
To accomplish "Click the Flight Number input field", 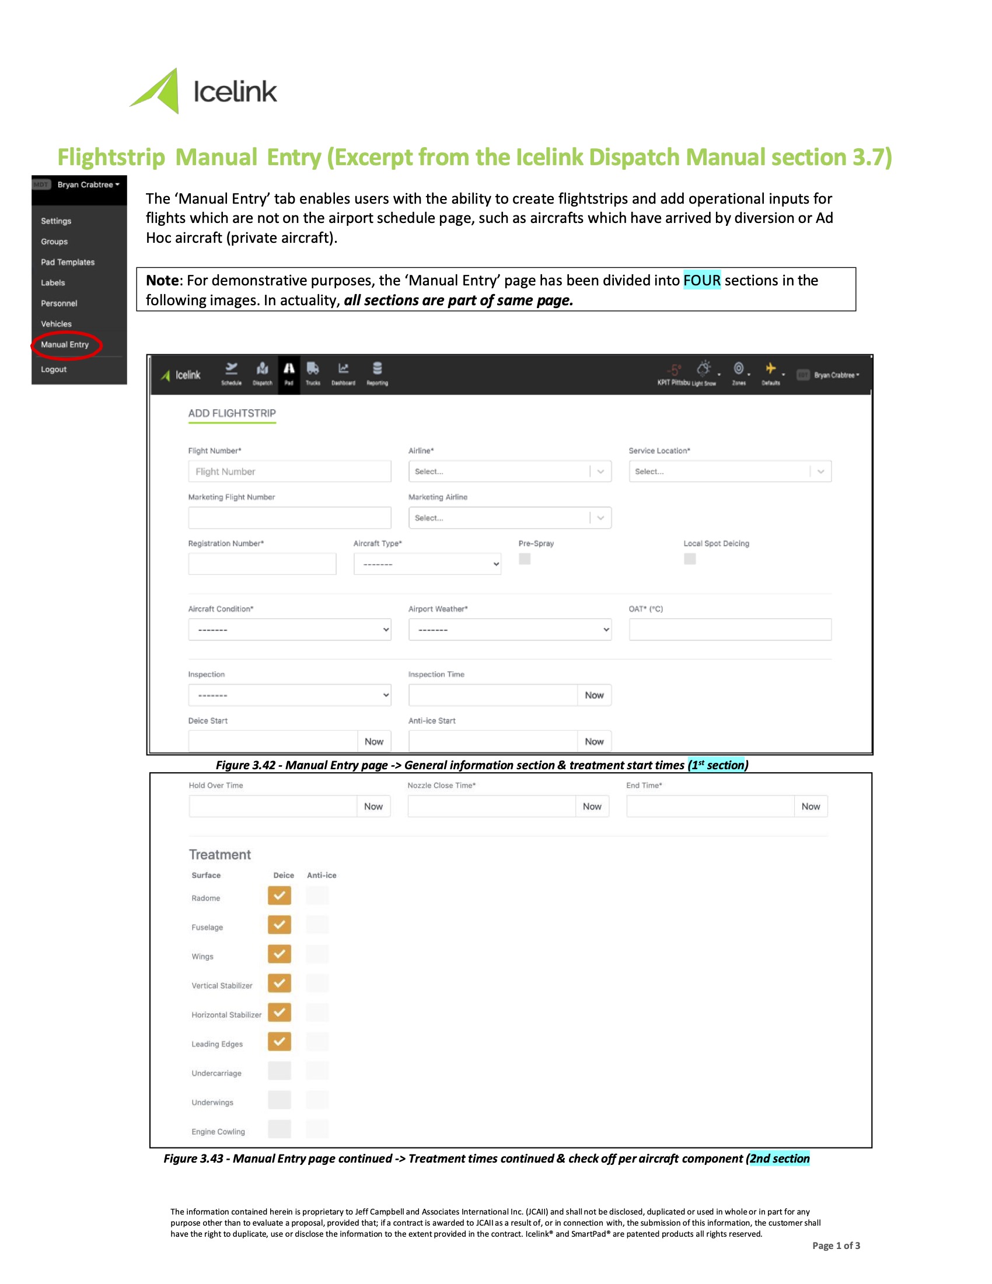I will coord(290,471).
